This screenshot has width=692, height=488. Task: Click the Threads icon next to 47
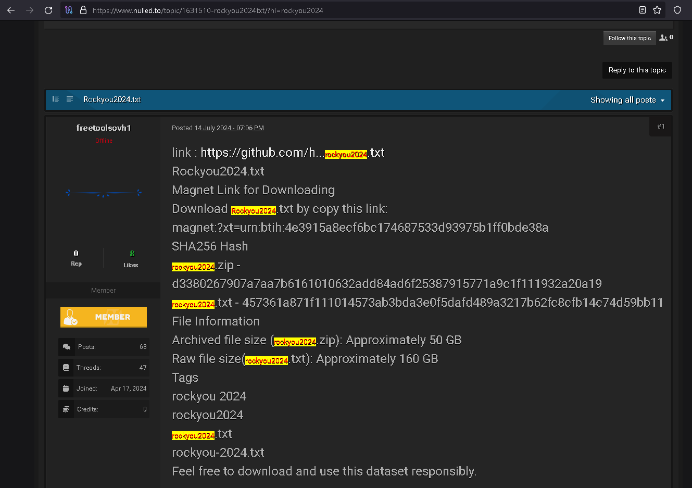coord(66,367)
